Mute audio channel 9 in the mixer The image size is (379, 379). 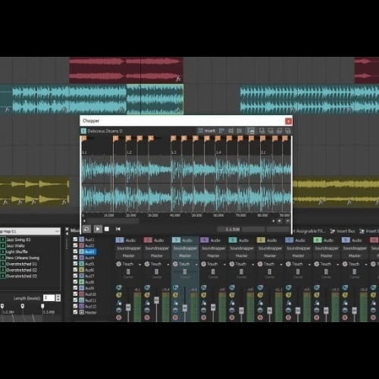point(346,287)
